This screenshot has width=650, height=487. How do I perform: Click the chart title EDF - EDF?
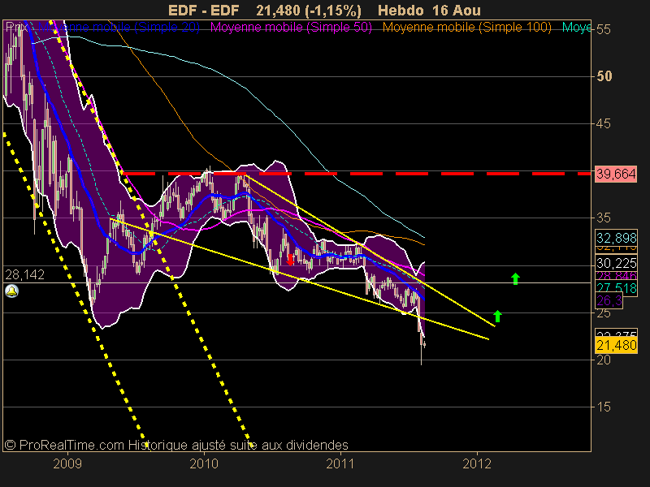click(204, 11)
